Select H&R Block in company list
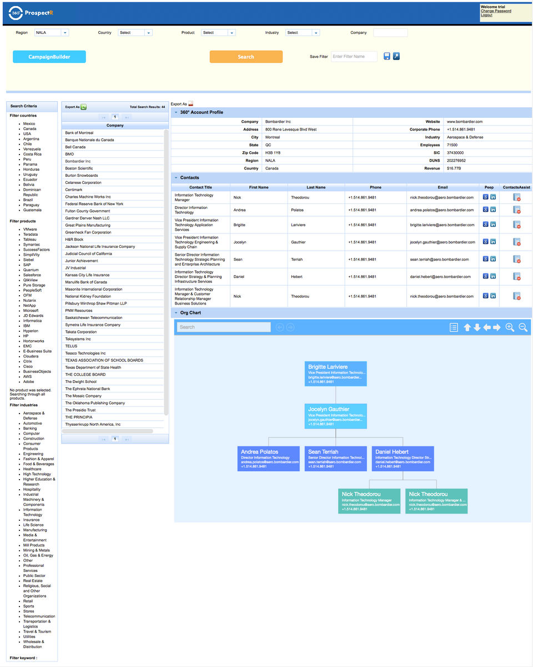533x667 pixels. click(113, 240)
